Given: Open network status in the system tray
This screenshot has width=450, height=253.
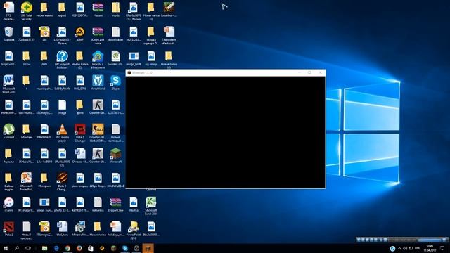Looking at the screenshot, I should (x=411, y=248).
